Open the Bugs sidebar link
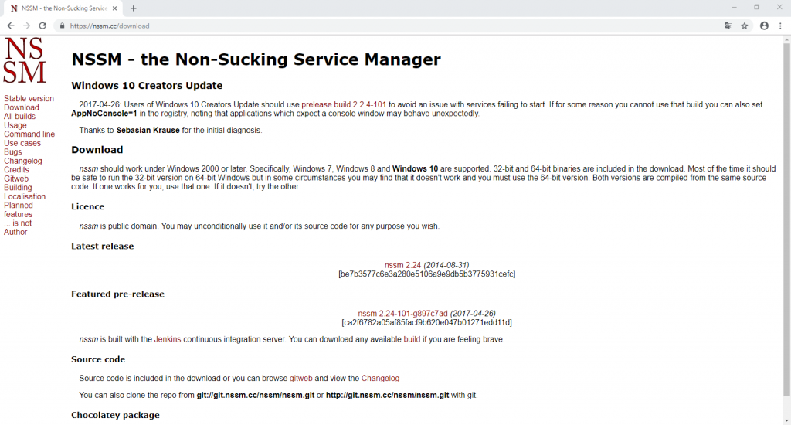The height and width of the screenshot is (425, 791). [12, 152]
